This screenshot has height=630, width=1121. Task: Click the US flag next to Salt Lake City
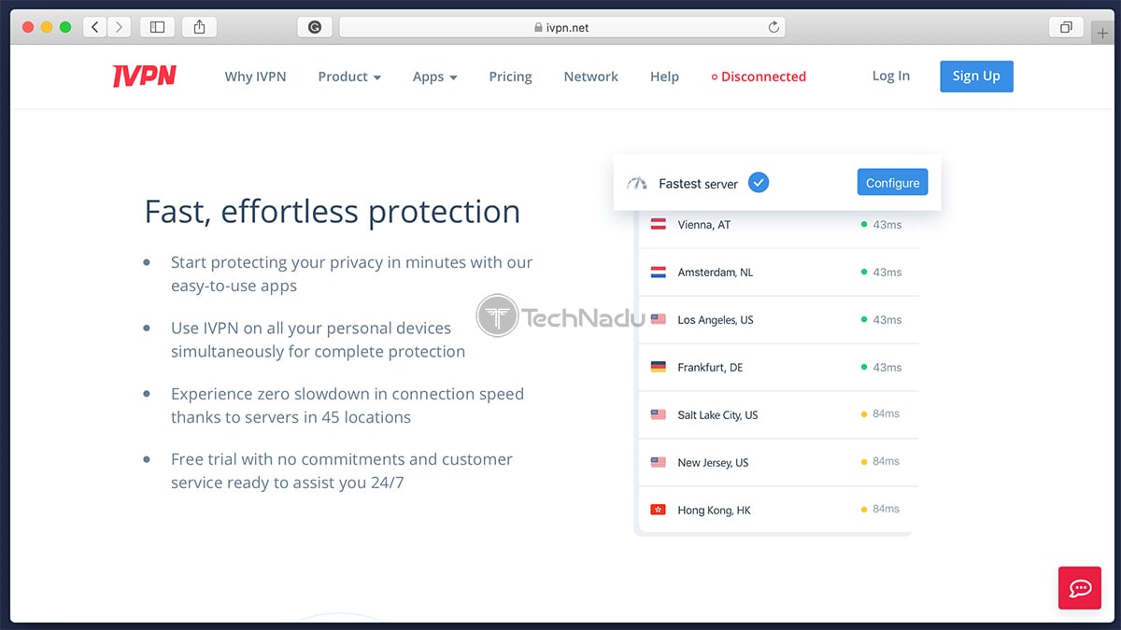658,414
